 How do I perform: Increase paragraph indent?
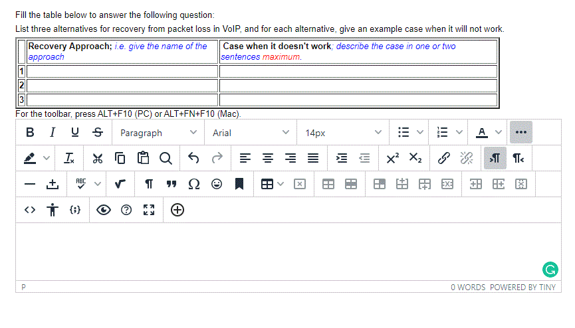(342, 158)
